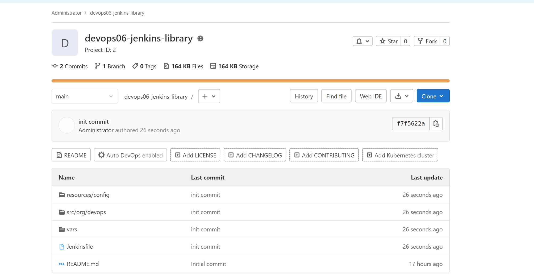
Task: Open commit f7f5622a
Action: point(411,124)
